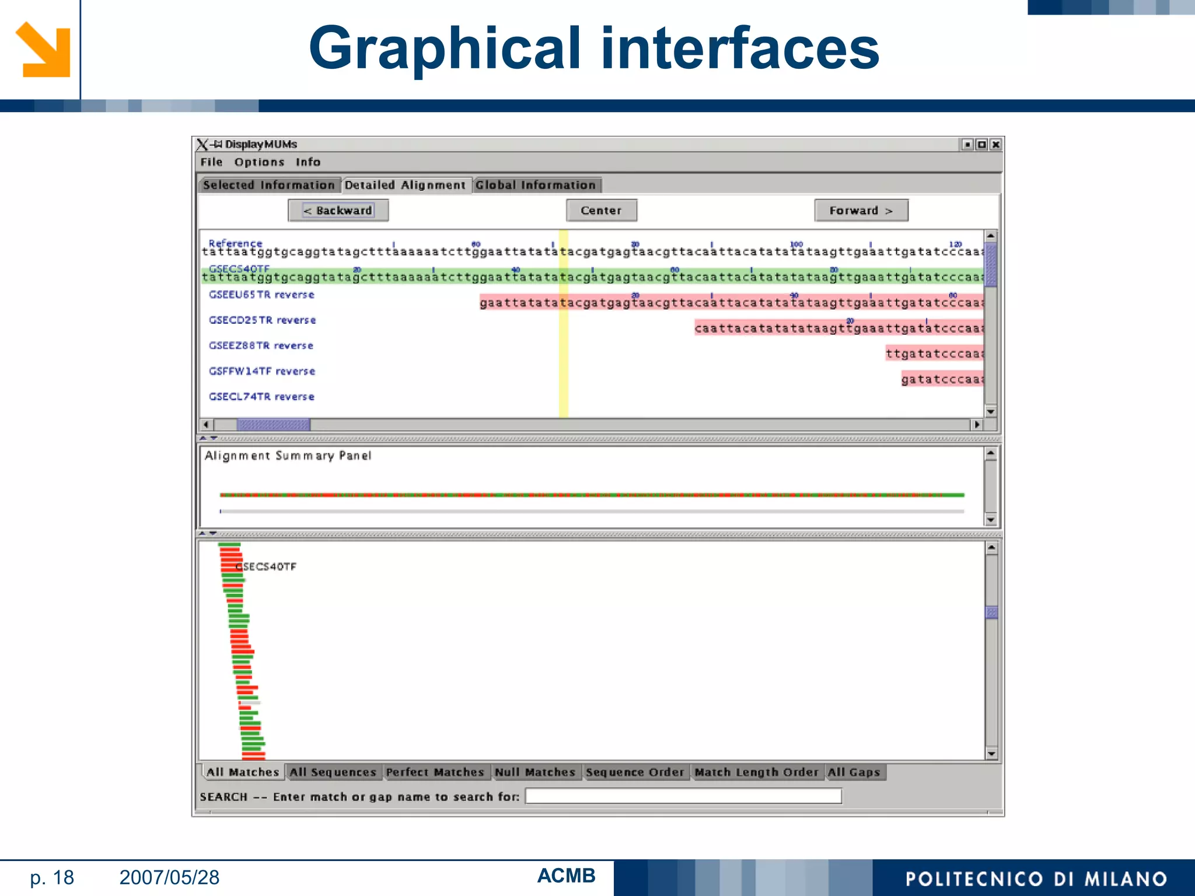The height and width of the screenshot is (896, 1195).
Task: Click alignment horizontal scrollbar right arrow
Action: [x=977, y=425]
